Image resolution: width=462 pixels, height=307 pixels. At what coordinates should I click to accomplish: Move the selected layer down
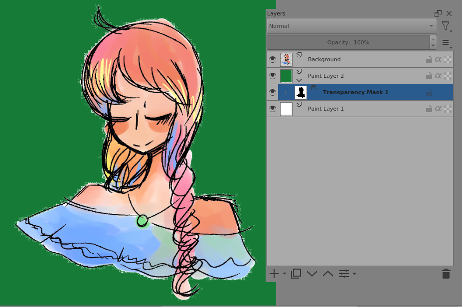pyautogui.click(x=311, y=274)
